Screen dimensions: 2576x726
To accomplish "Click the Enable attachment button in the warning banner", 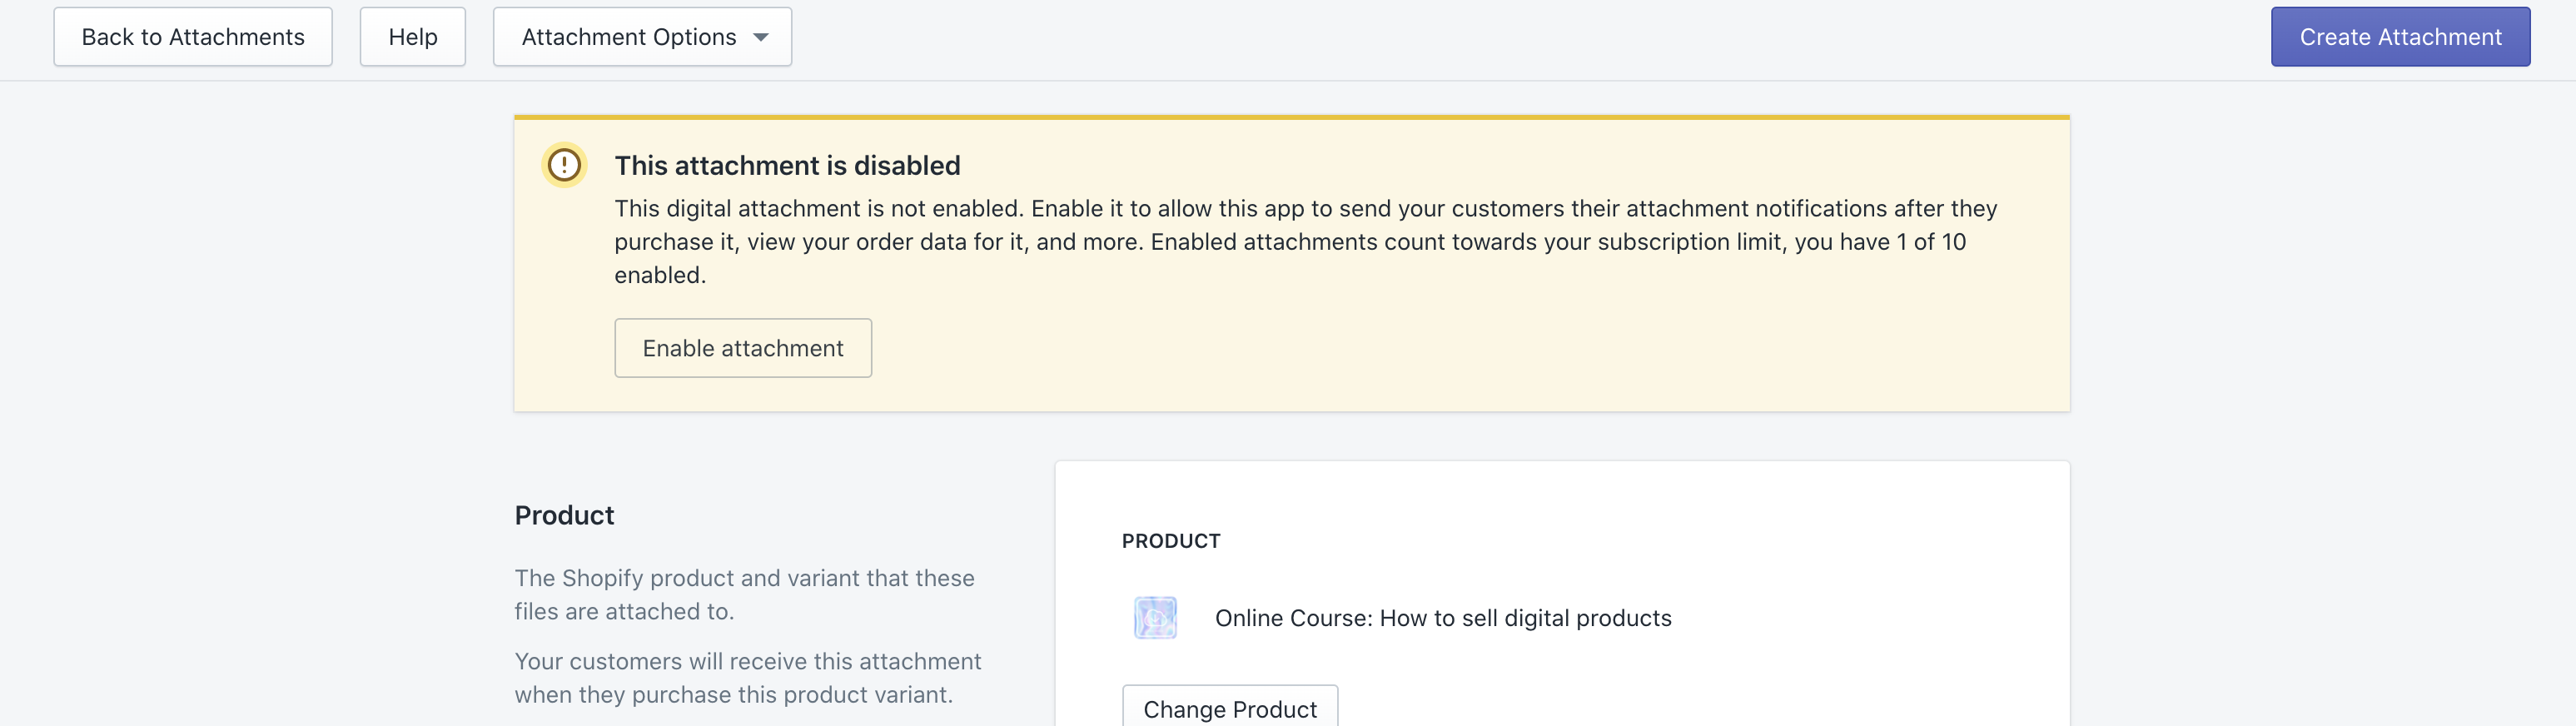I will [743, 347].
